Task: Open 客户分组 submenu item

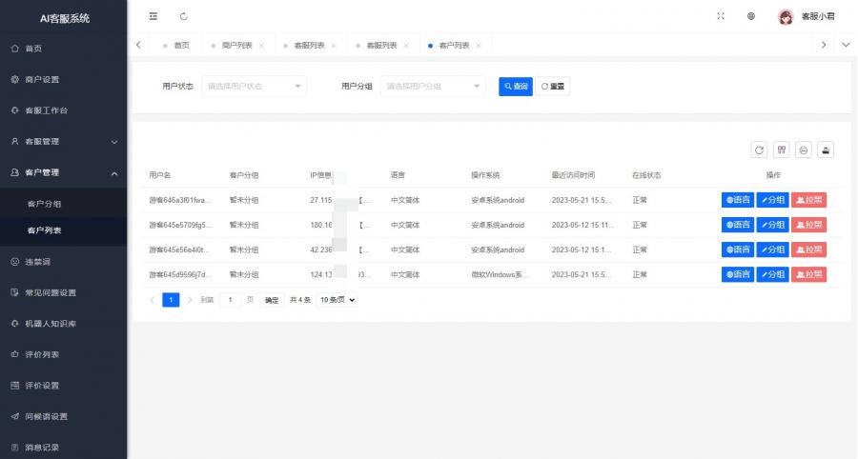Action: pyautogui.click(x=64, y=204)
